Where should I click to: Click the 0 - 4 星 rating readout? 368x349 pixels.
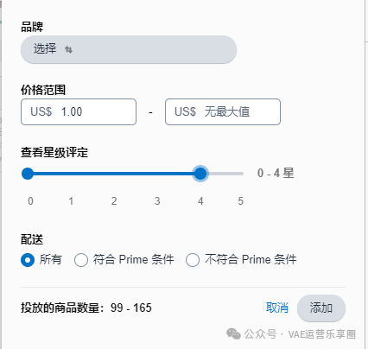[276, 173]
